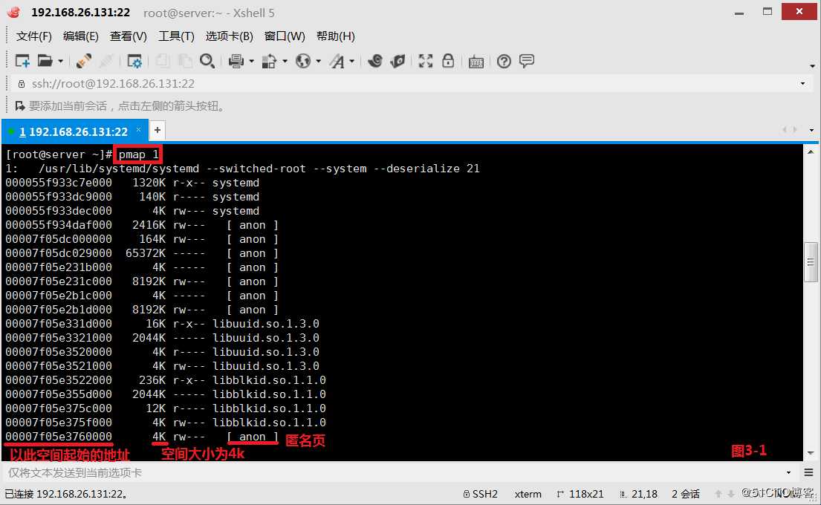Open the 选项卡(B) menu
The width and height of the screenshot is (821, 505).
230,36
